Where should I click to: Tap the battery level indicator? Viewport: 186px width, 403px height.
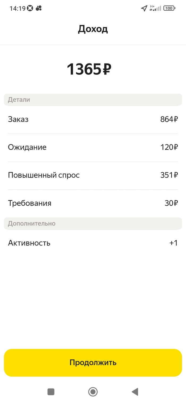(x=169, y=8)
